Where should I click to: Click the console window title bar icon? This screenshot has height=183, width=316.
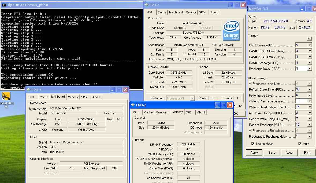(x=4, y=5)
